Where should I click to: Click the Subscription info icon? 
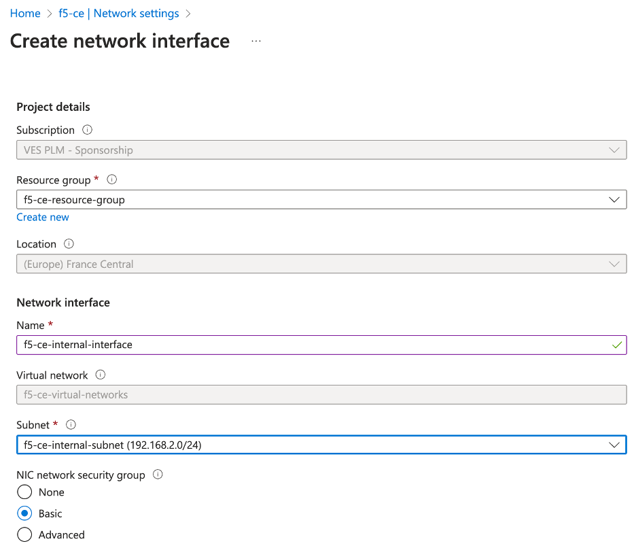point(87,130)
